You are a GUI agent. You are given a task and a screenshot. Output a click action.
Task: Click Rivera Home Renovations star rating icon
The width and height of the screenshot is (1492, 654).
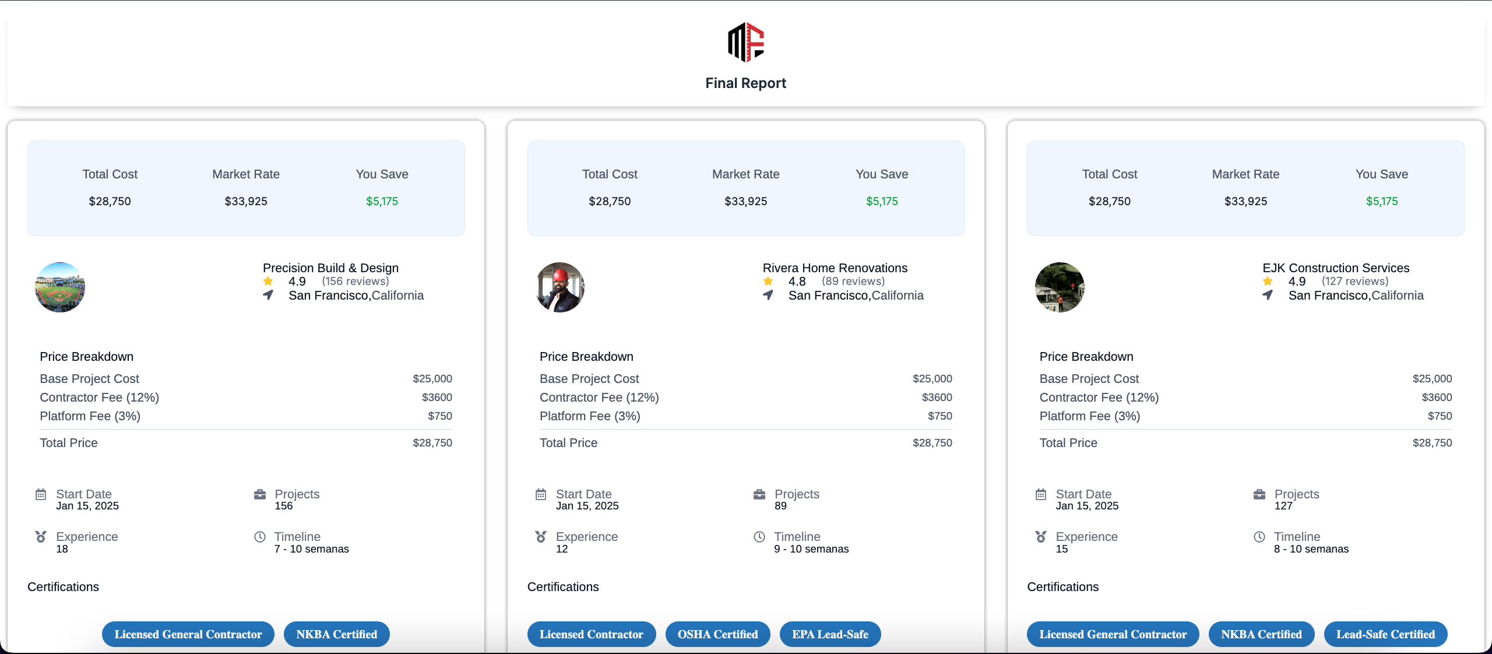tap(768, 282)
